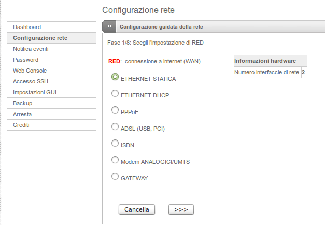The image size is (325, 225).
Task: Go to Notifica eventi page
Action: coord(51,49)
